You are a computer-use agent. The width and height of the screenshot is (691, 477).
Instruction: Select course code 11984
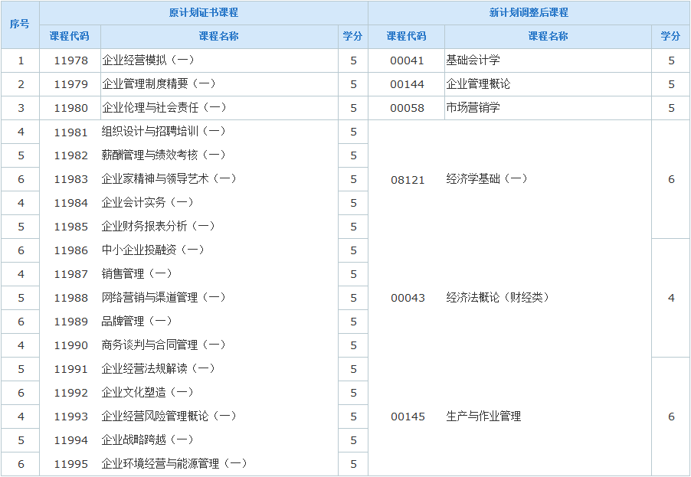coord(70,203)
